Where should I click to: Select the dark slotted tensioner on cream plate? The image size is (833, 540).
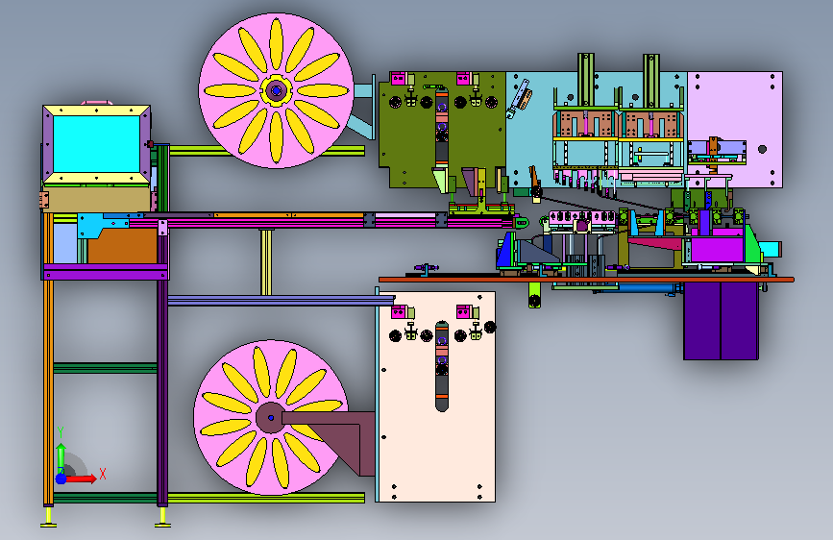click(x=442, y=366)
